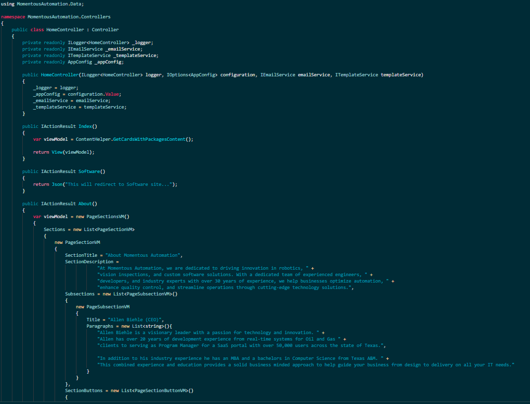Image resolution: width=530 pixels, height=404 pixels.
Task: Click the 'ITemplateService templateService' constructor parameter
Action: [378, 74]
